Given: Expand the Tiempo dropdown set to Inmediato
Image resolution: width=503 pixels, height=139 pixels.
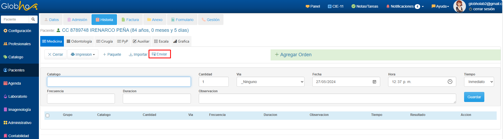Looking at the screenshot, I should coord(479,82).
